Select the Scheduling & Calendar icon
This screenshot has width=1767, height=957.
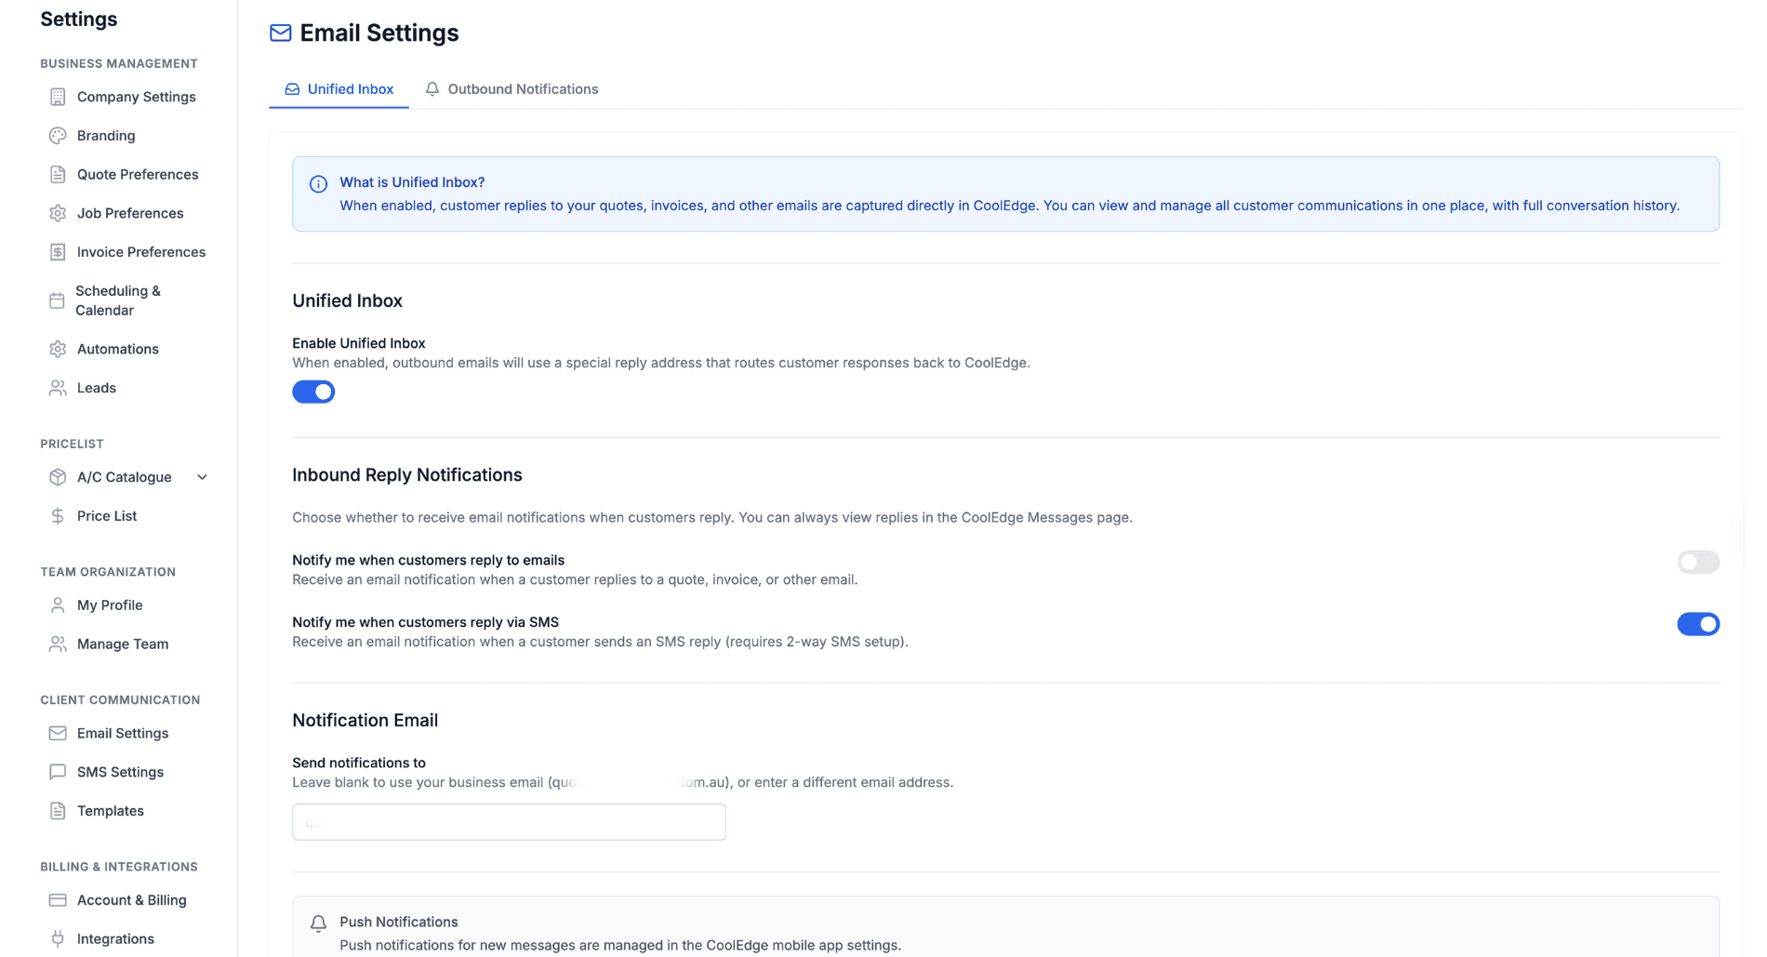point(57,299)
